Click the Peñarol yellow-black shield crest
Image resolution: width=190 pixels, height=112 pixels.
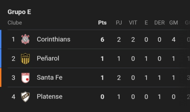(25, 59)
